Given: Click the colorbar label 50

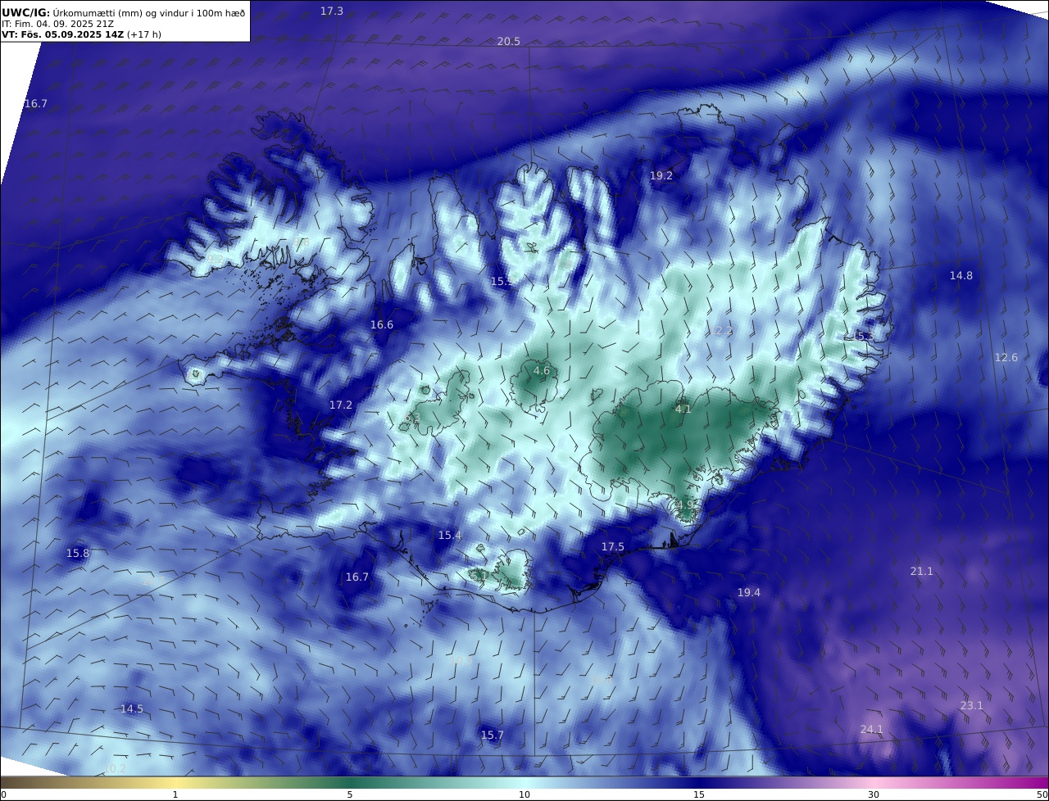Looking at the screenshot, I should click(1042, 794).
